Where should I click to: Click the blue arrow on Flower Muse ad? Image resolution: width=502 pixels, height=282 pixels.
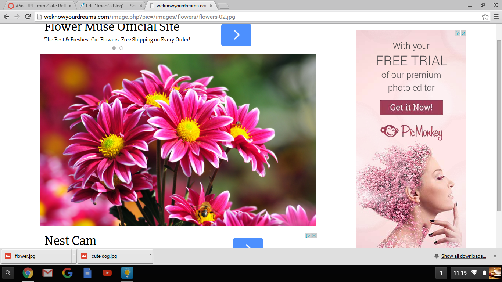click(236, 35)
